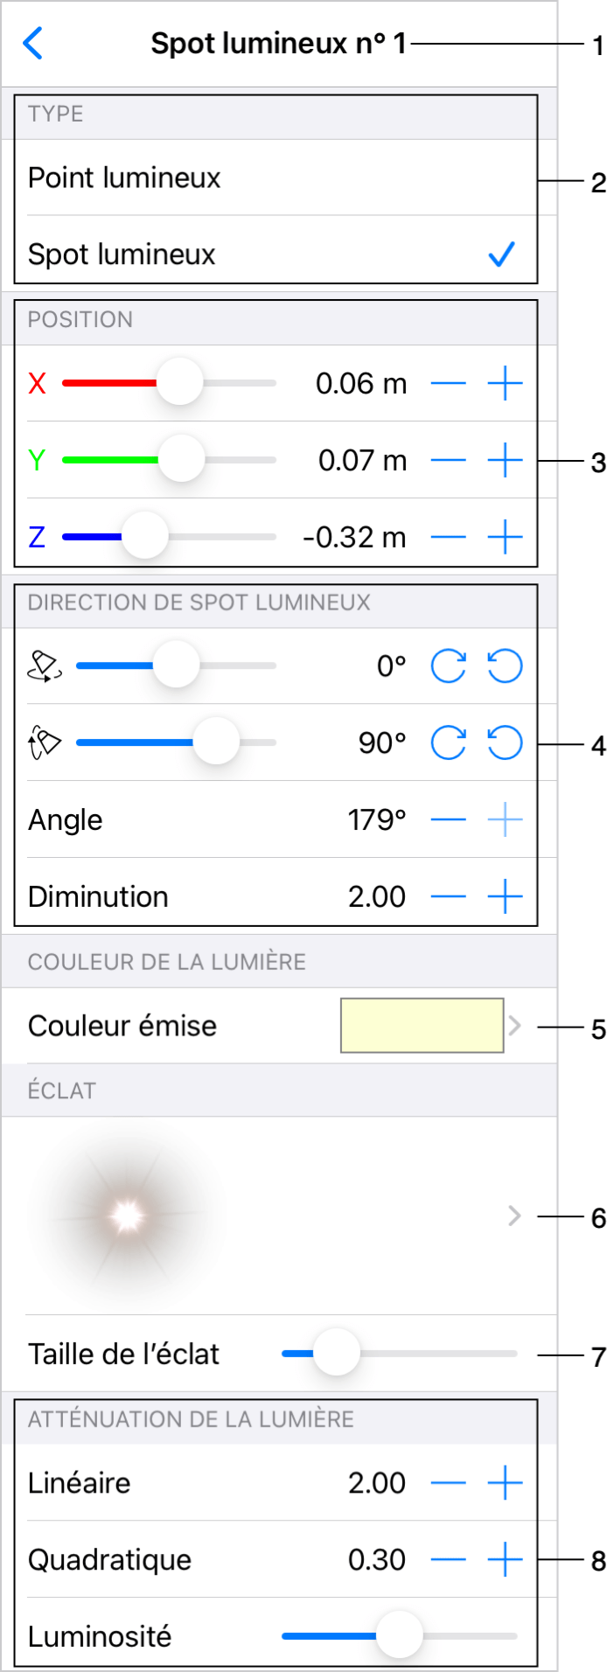607x1672 pixels.
Task: Tap the back arrow in the header
Action: [33, 43]
